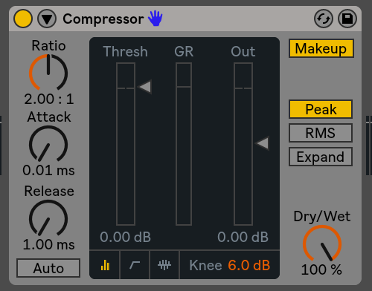Select RMS detection mode
Viewport: 372px width, 291px height.
(321, 133)
